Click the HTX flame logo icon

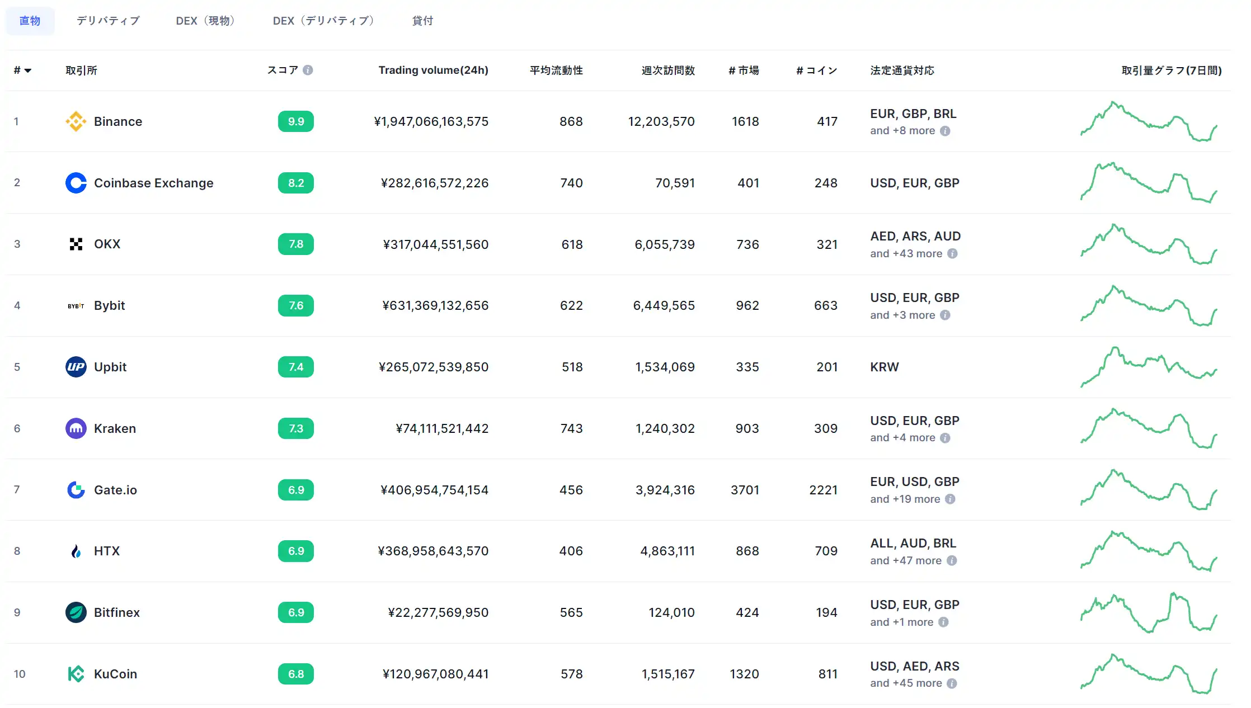(x=76, y=551)
